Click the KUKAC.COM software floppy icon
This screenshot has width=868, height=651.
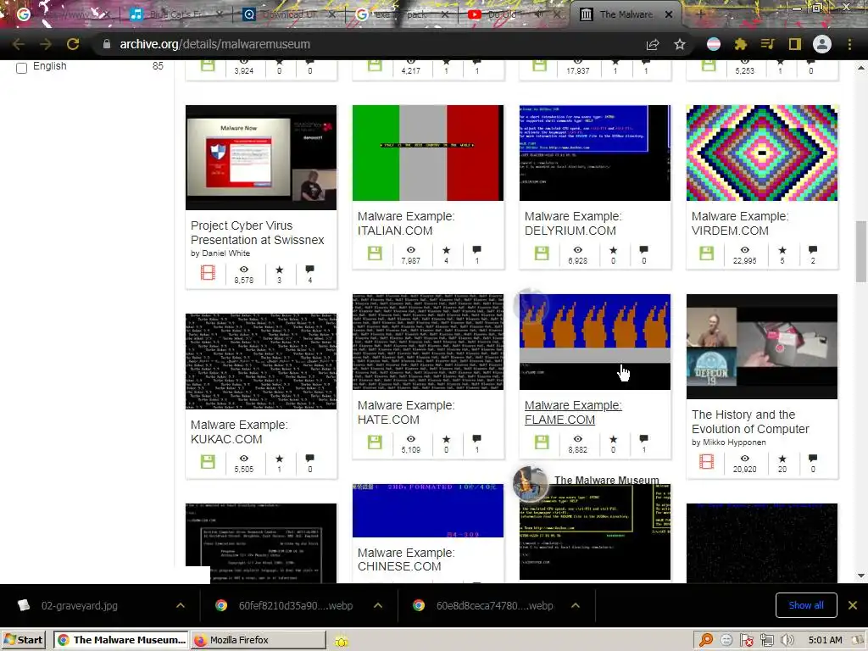[x=208, y=462]
